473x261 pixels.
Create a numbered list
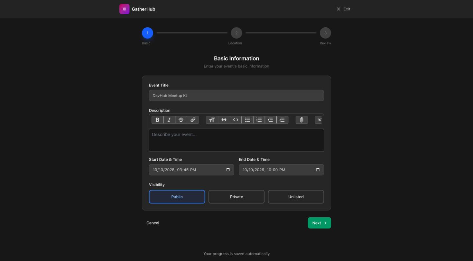click(x=259, y=120)
